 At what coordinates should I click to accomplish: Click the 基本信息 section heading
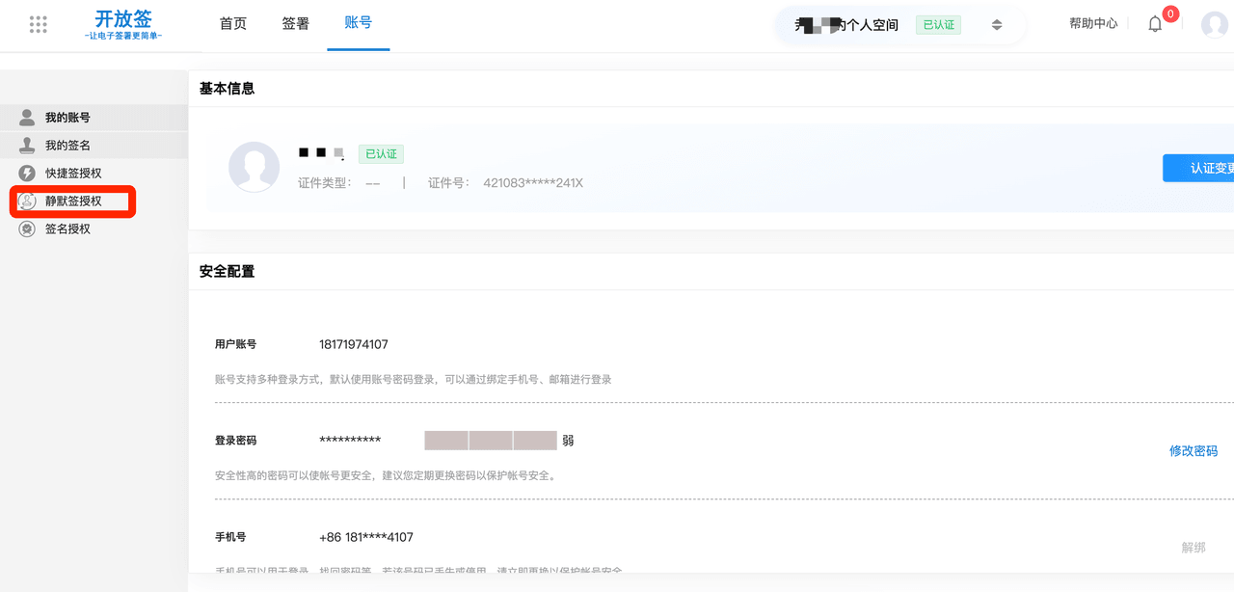228,88
